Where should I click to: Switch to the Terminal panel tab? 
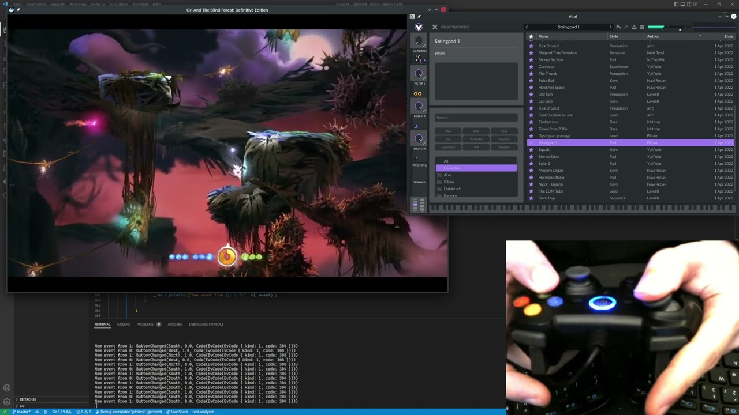102,325
